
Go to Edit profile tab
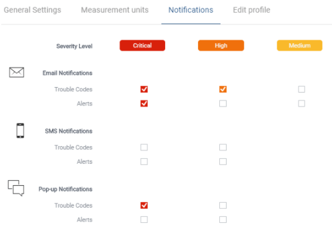(252, 10)
